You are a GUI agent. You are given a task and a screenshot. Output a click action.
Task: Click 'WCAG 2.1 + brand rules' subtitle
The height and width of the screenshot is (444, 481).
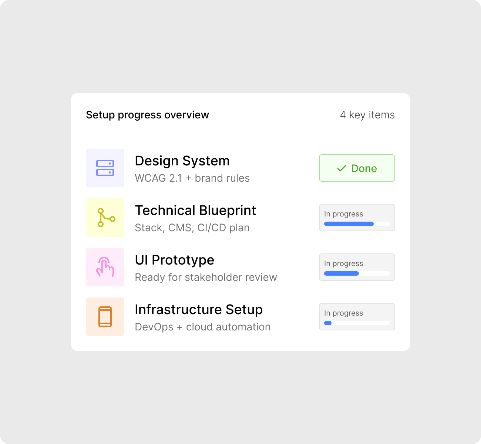pyautogui.click(x=192, y=178)
